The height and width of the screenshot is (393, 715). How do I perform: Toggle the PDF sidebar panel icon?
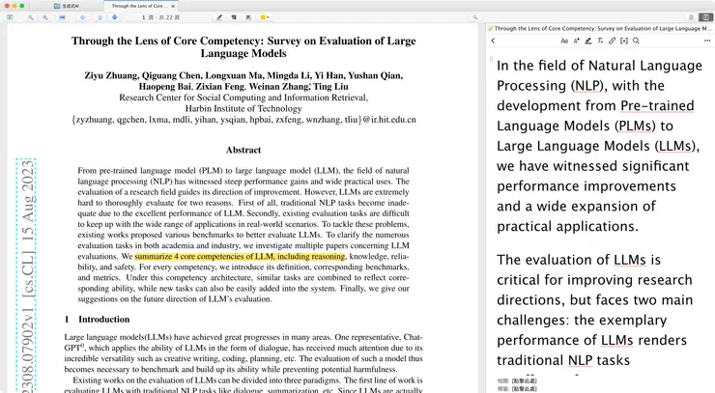point(10,17)
